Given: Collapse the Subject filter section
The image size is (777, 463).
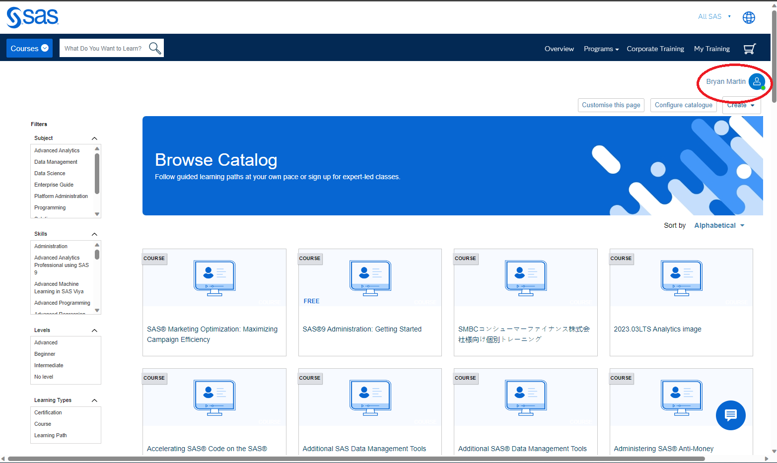Looking at the screenshot, I should tap(94, 138).
